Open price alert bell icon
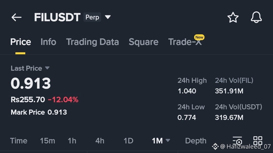Viewport: 273px width, 153px height. [256, 17]
